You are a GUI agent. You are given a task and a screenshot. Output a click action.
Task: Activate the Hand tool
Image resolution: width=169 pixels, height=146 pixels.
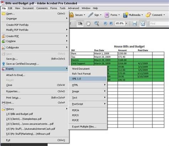click(88, 24)
